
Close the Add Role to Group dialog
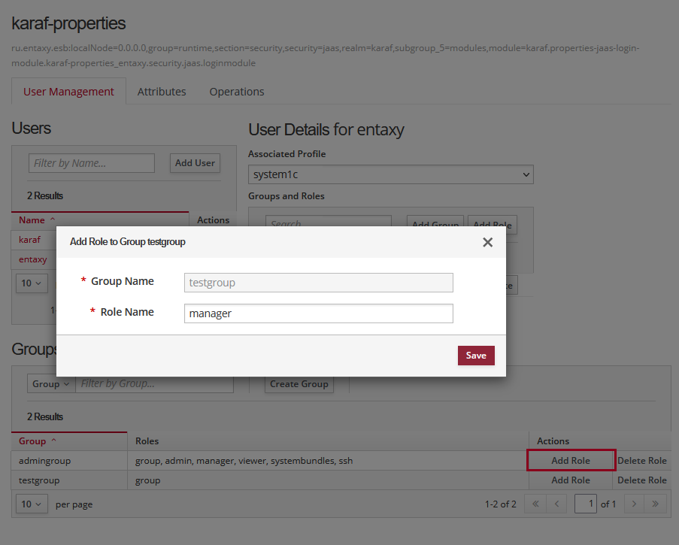coord(487,242)
